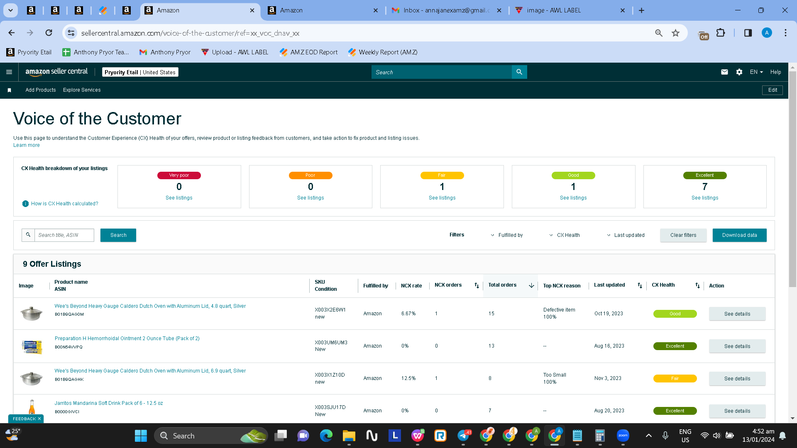Open the browser extensions puzzle icon
The width and height of the screenshot is (797, 448).
pyautogui.click(x=721, y=33)
